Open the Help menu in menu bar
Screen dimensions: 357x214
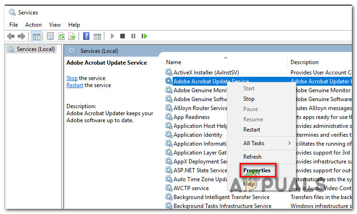point(74,25)
